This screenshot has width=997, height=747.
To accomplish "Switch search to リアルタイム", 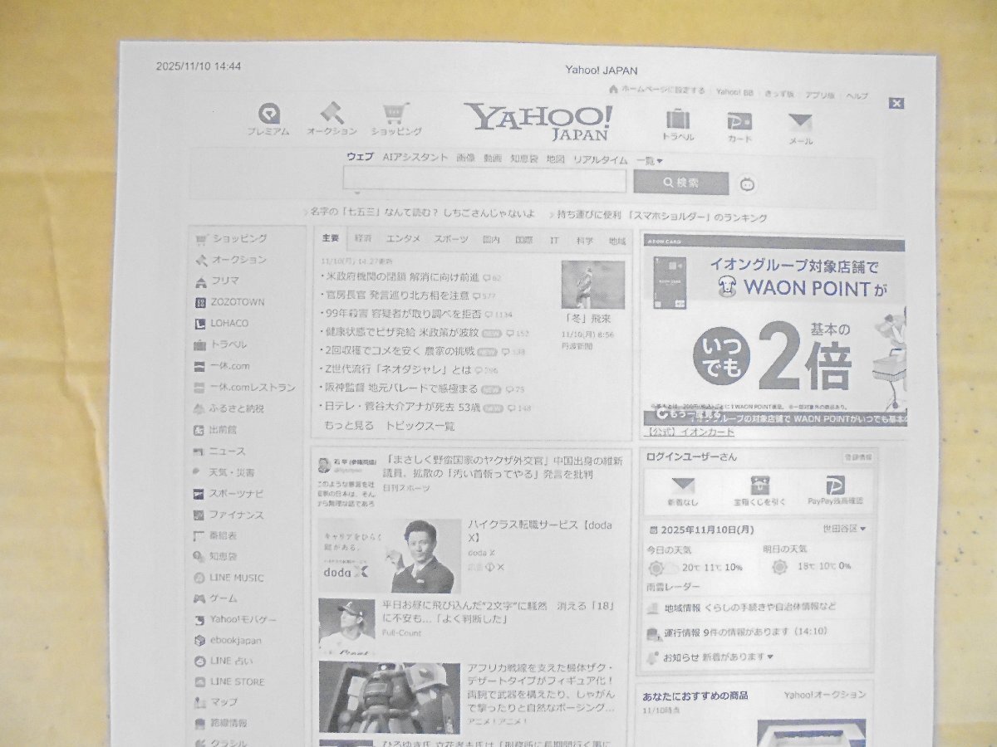I will (600, 159).
